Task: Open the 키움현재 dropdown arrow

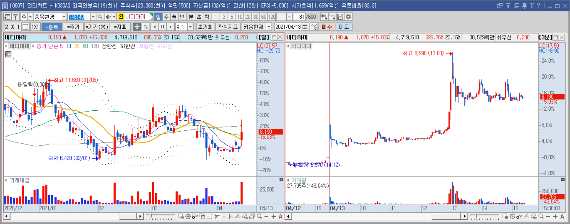Action: [269, 27]
